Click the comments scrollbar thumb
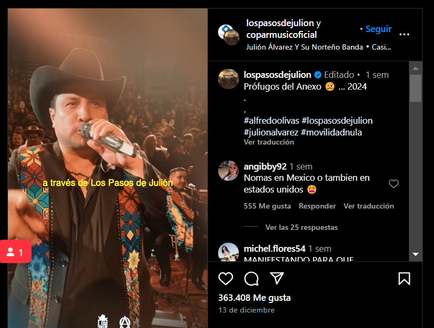This screenshot has height=328, width=434. point(416,88)
